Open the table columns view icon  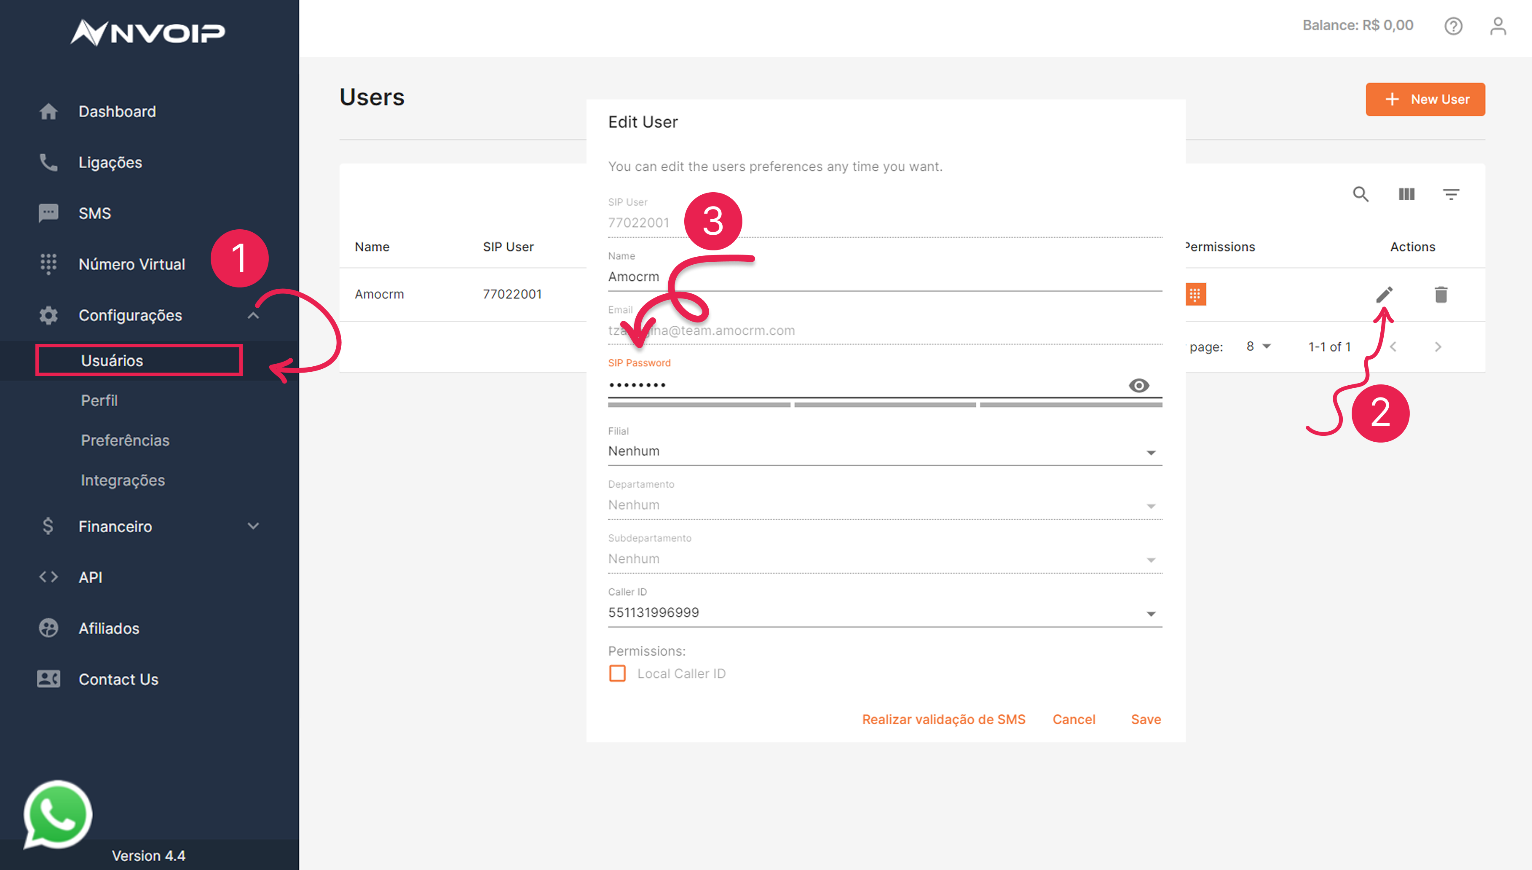click(x=1406, y=194)
